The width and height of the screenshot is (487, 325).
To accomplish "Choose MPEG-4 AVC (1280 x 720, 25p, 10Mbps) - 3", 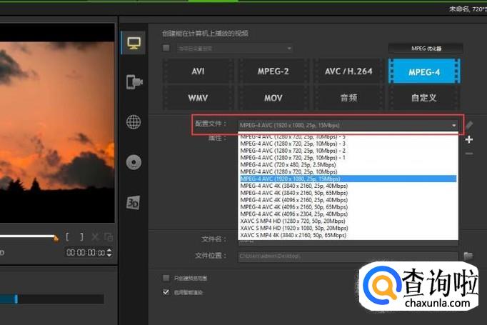I will click(x=348, y=144).
